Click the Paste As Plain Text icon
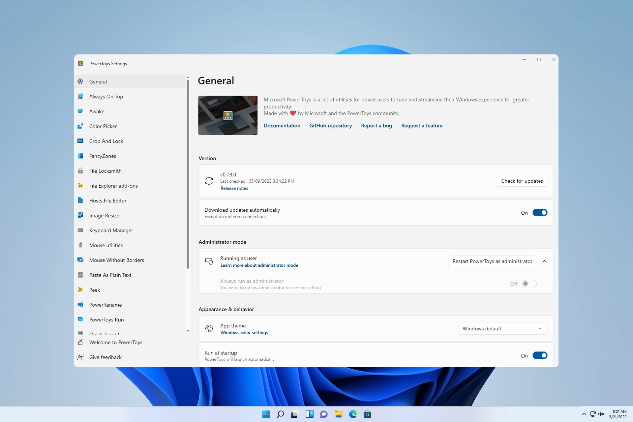This screenshot has width=633, height=422. tap(80, 275)
